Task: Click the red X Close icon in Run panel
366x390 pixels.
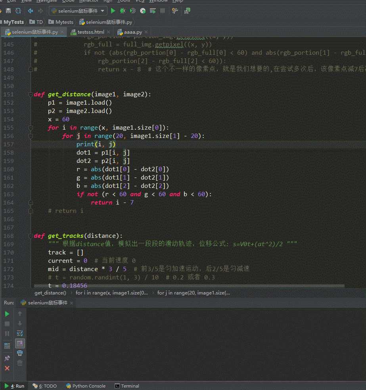Action: (x=7, y=368)
